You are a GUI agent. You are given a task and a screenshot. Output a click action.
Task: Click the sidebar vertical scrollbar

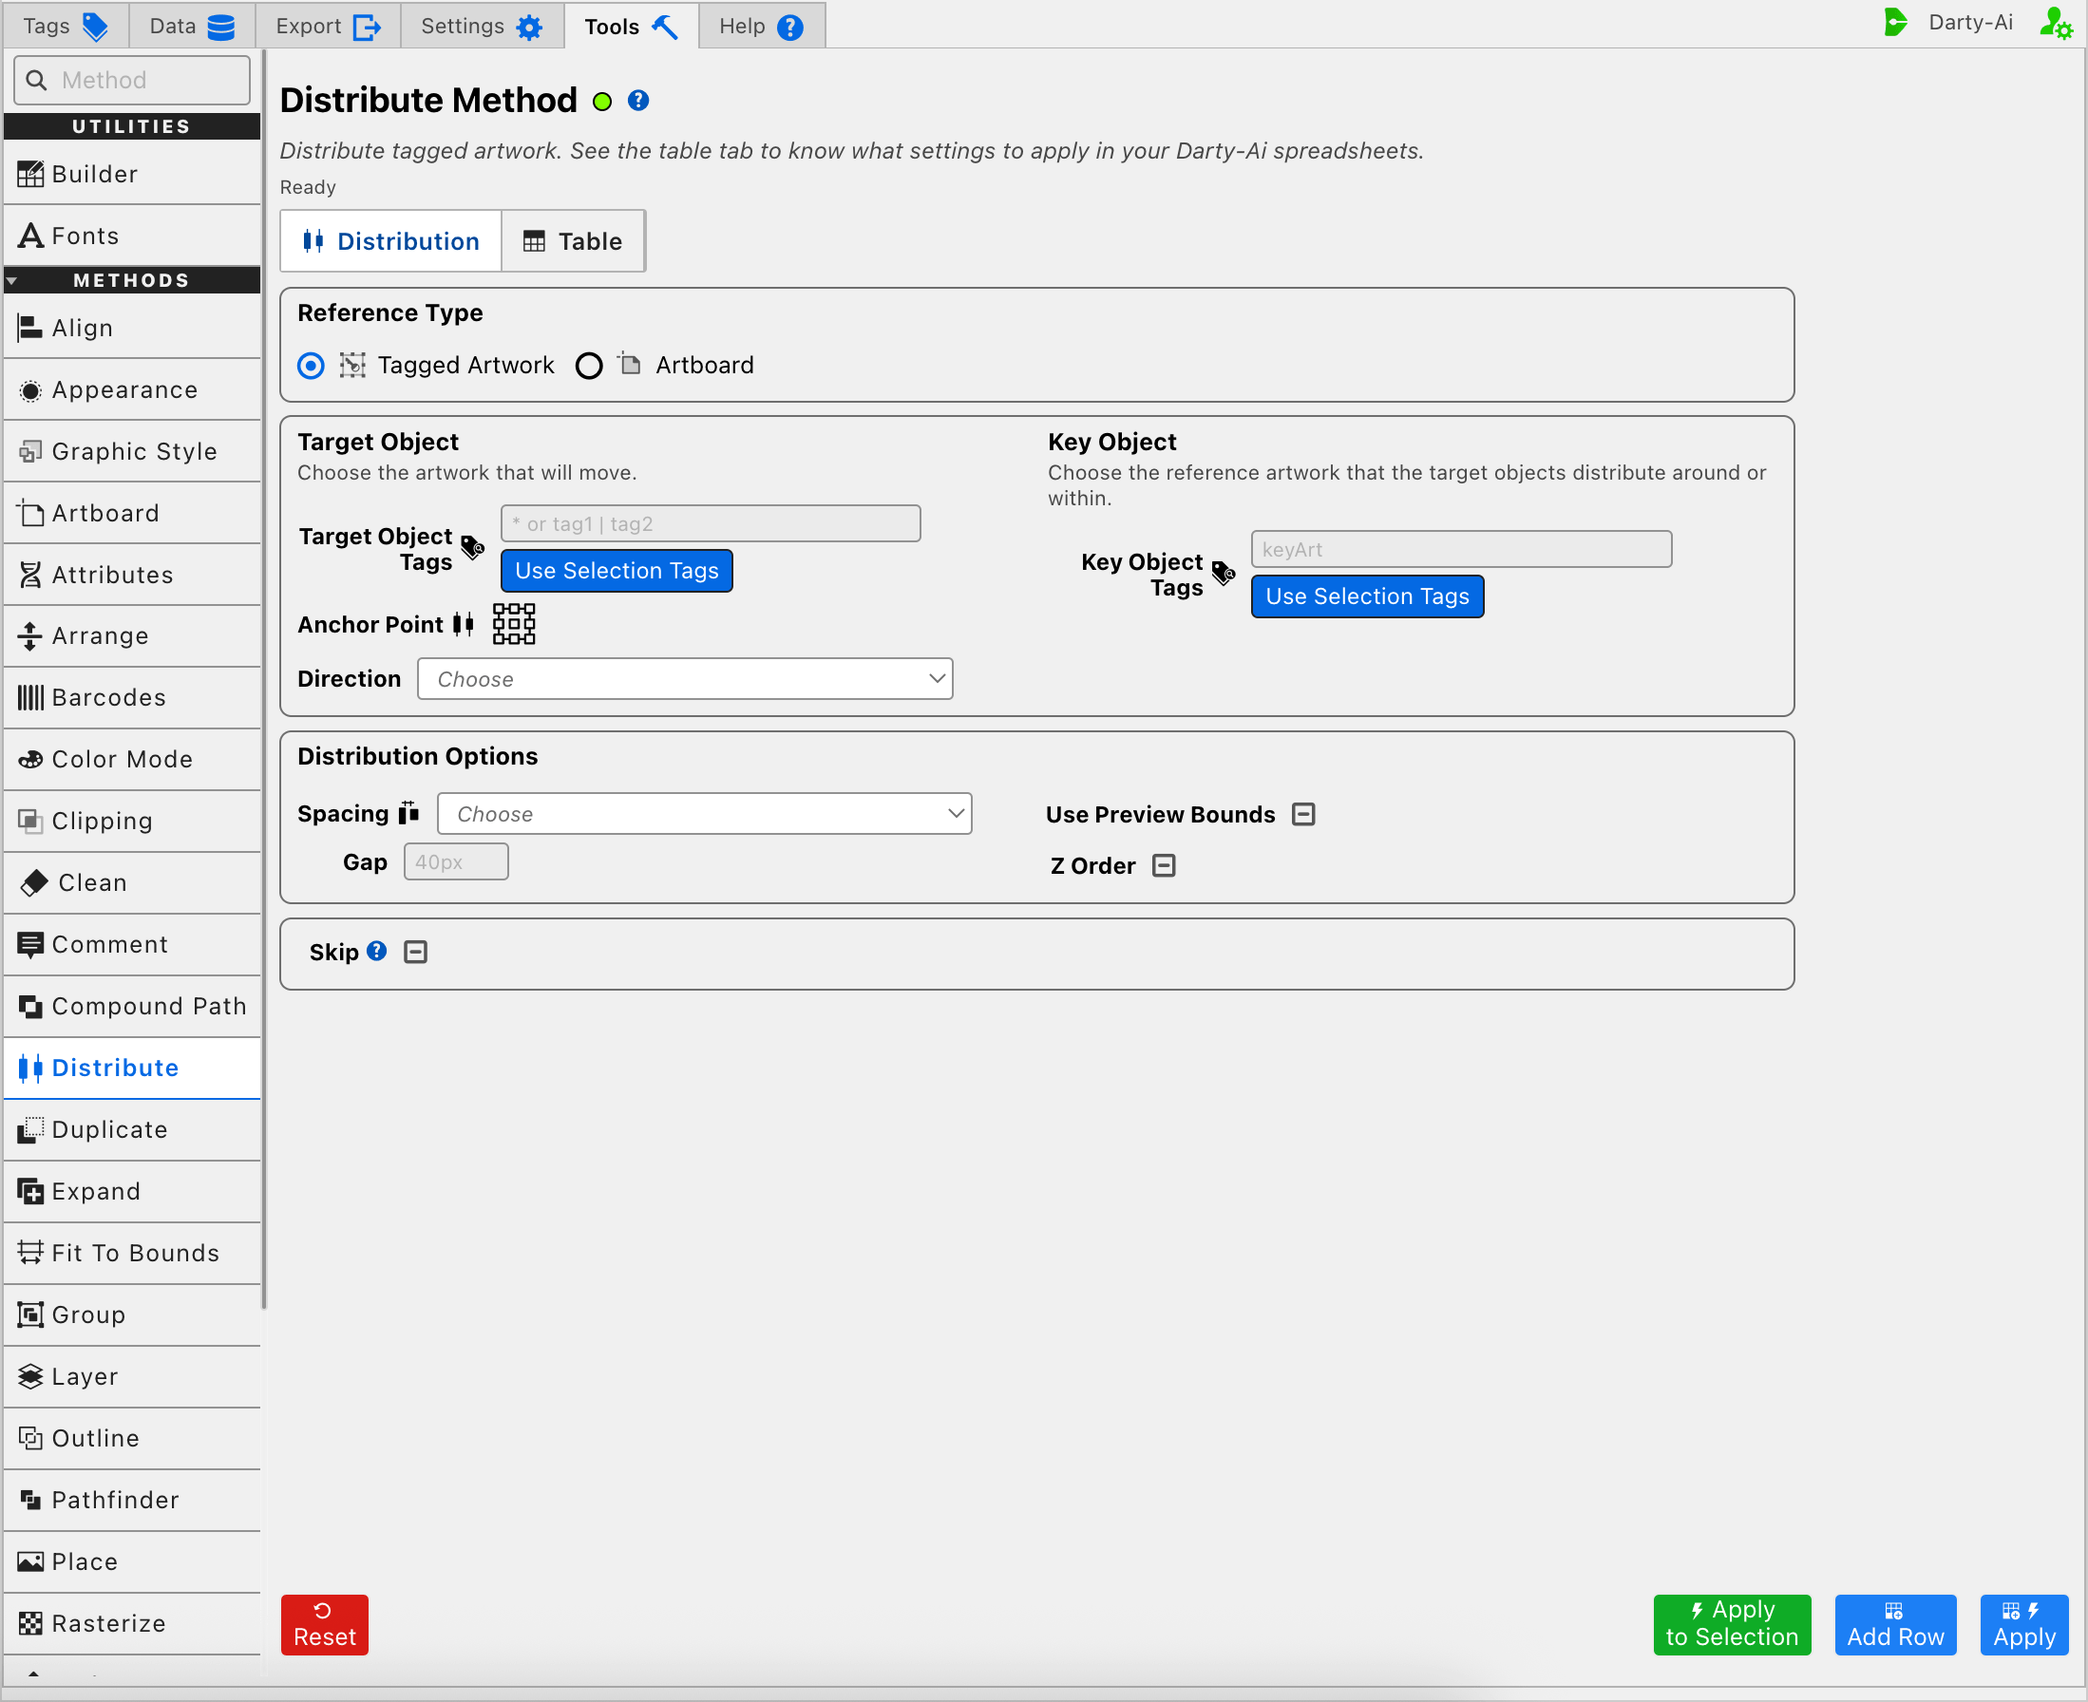(264, 676)
